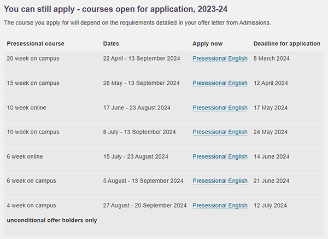328x239 pixels.
Task: Click the '8 March 2024' deadline cell
Action: pyautogui.click(x=272, y=59)
